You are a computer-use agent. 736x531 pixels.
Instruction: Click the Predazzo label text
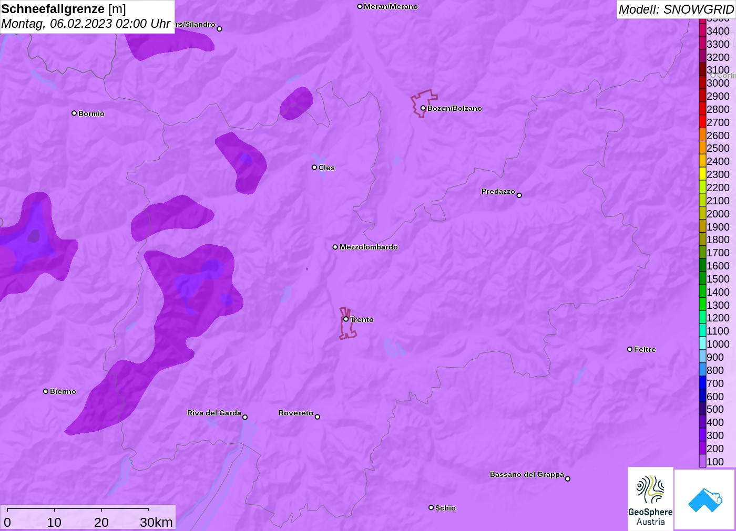(498, 191)
